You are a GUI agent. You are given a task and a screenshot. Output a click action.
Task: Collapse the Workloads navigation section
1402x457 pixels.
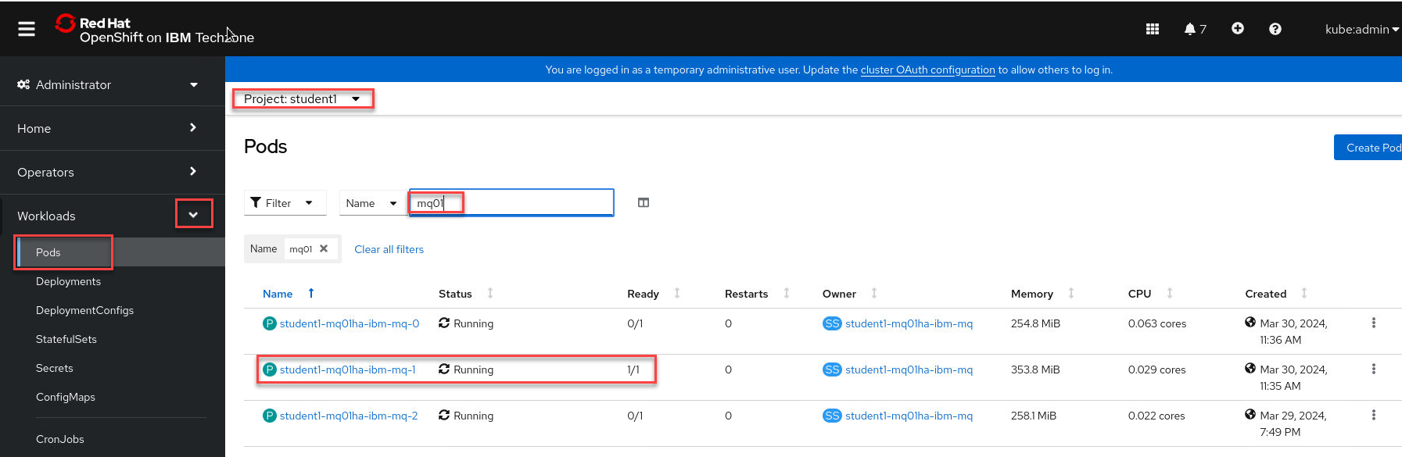[193, 216]
